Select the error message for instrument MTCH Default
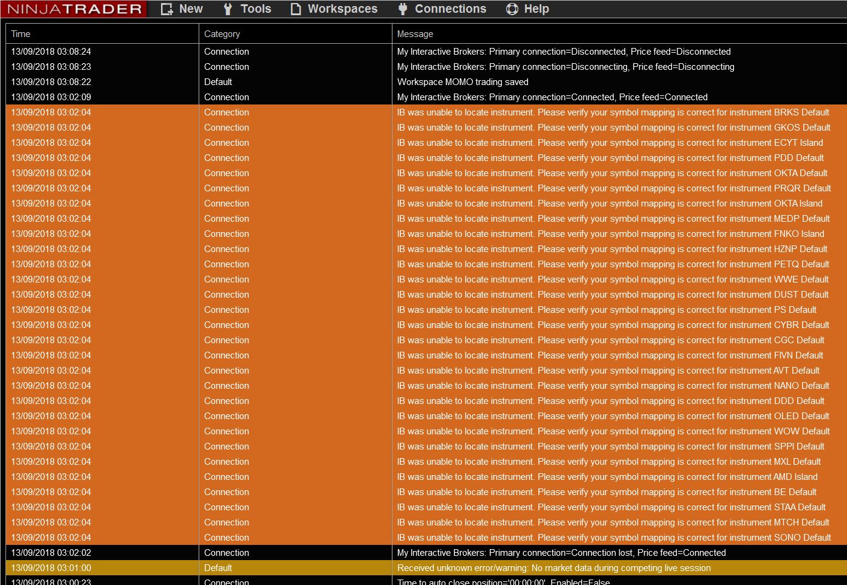This screenshot has width=847, height=585. (x=613, y=522)
